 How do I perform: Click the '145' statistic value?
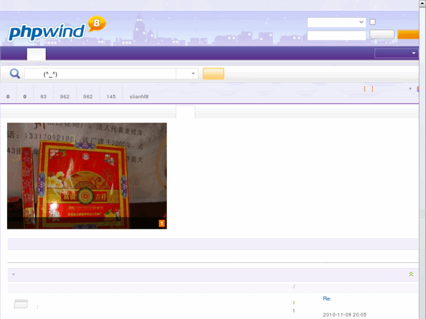(111, 97)
